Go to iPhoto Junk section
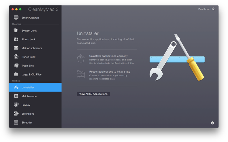Image resolution: width=228 pixels, height=142 pixels. click(x=35, y=39)
